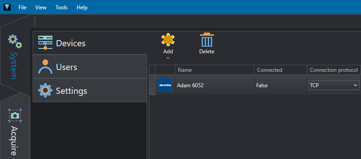This screenshot has width=361, height=159.
Task: Click the Advantech device thumbnail
Action: coord(165,85)
